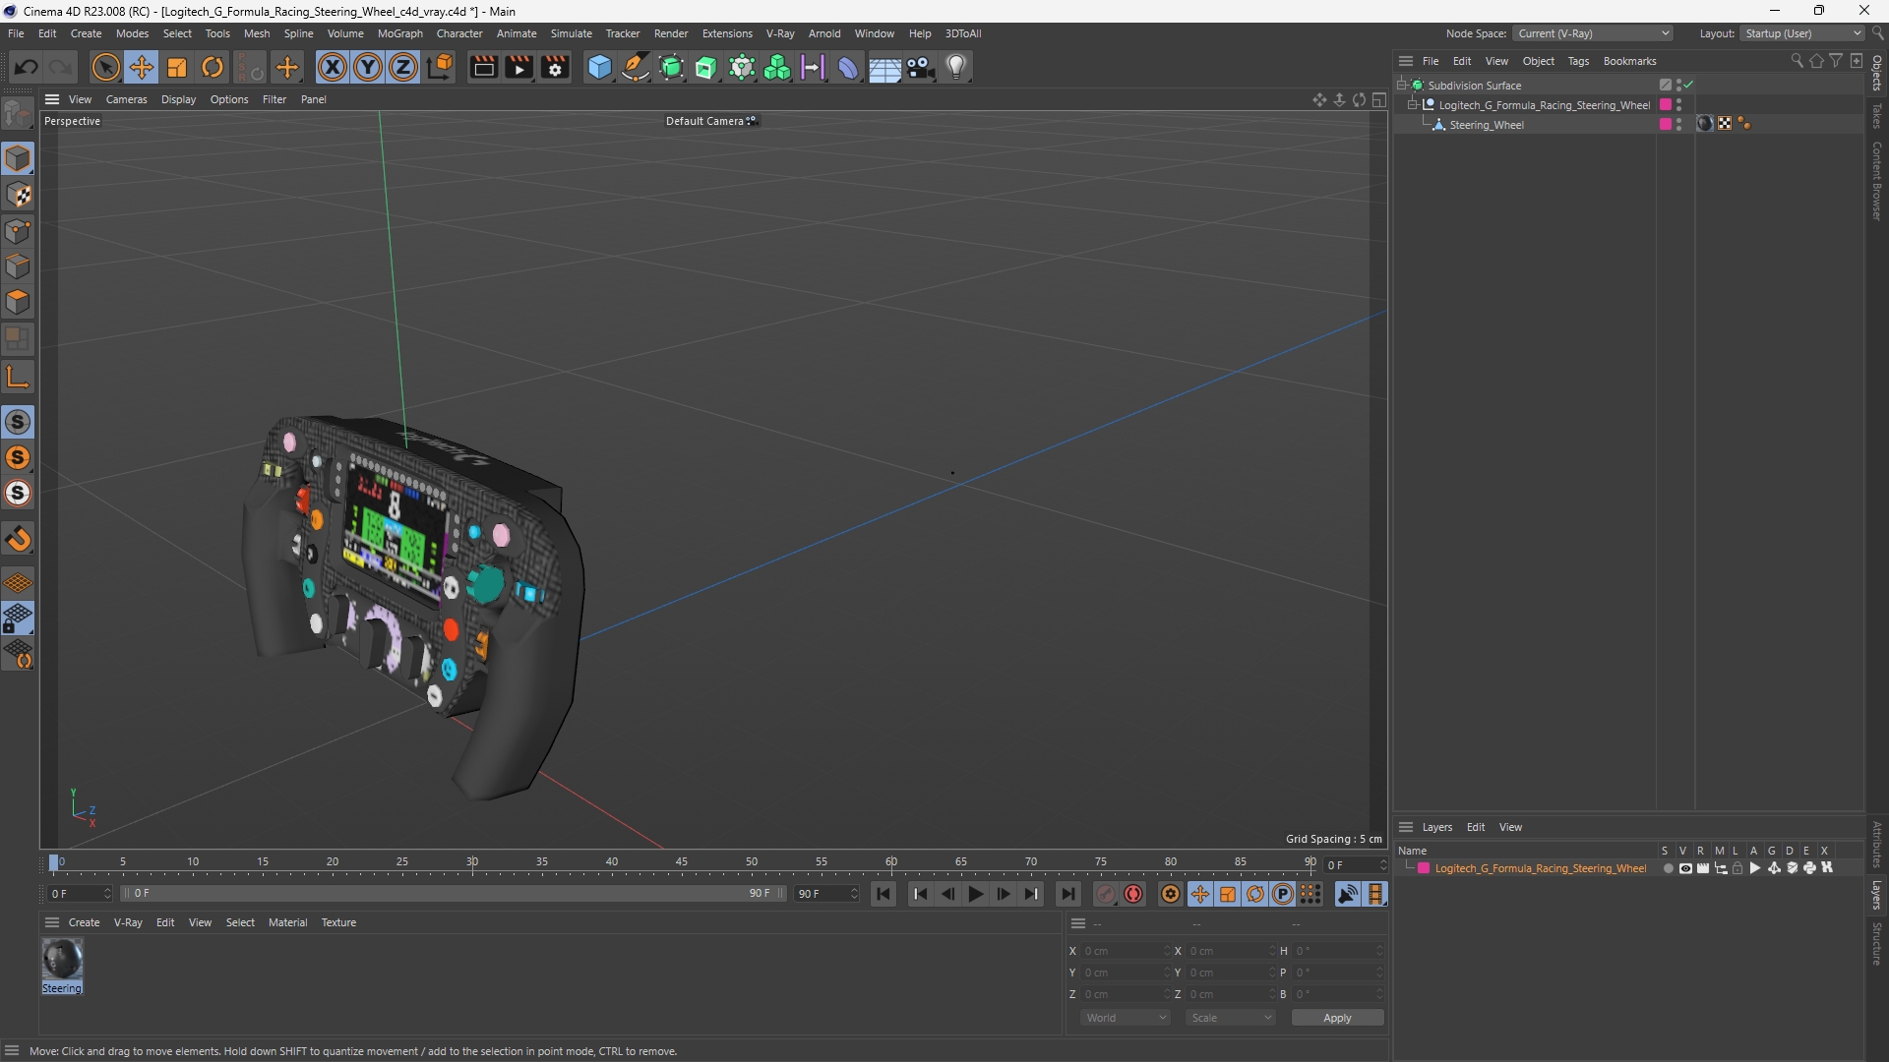The width and height of the screenshot is (1889, 1062).
Task: Open the Simulate menu
Action: pos(571,33)
